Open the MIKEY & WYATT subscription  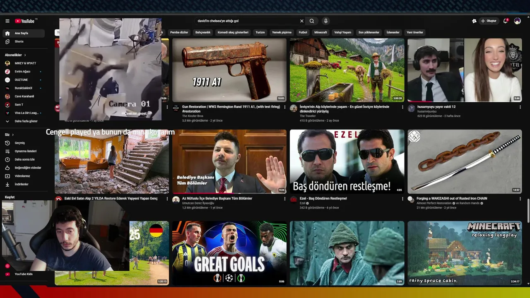24,63
